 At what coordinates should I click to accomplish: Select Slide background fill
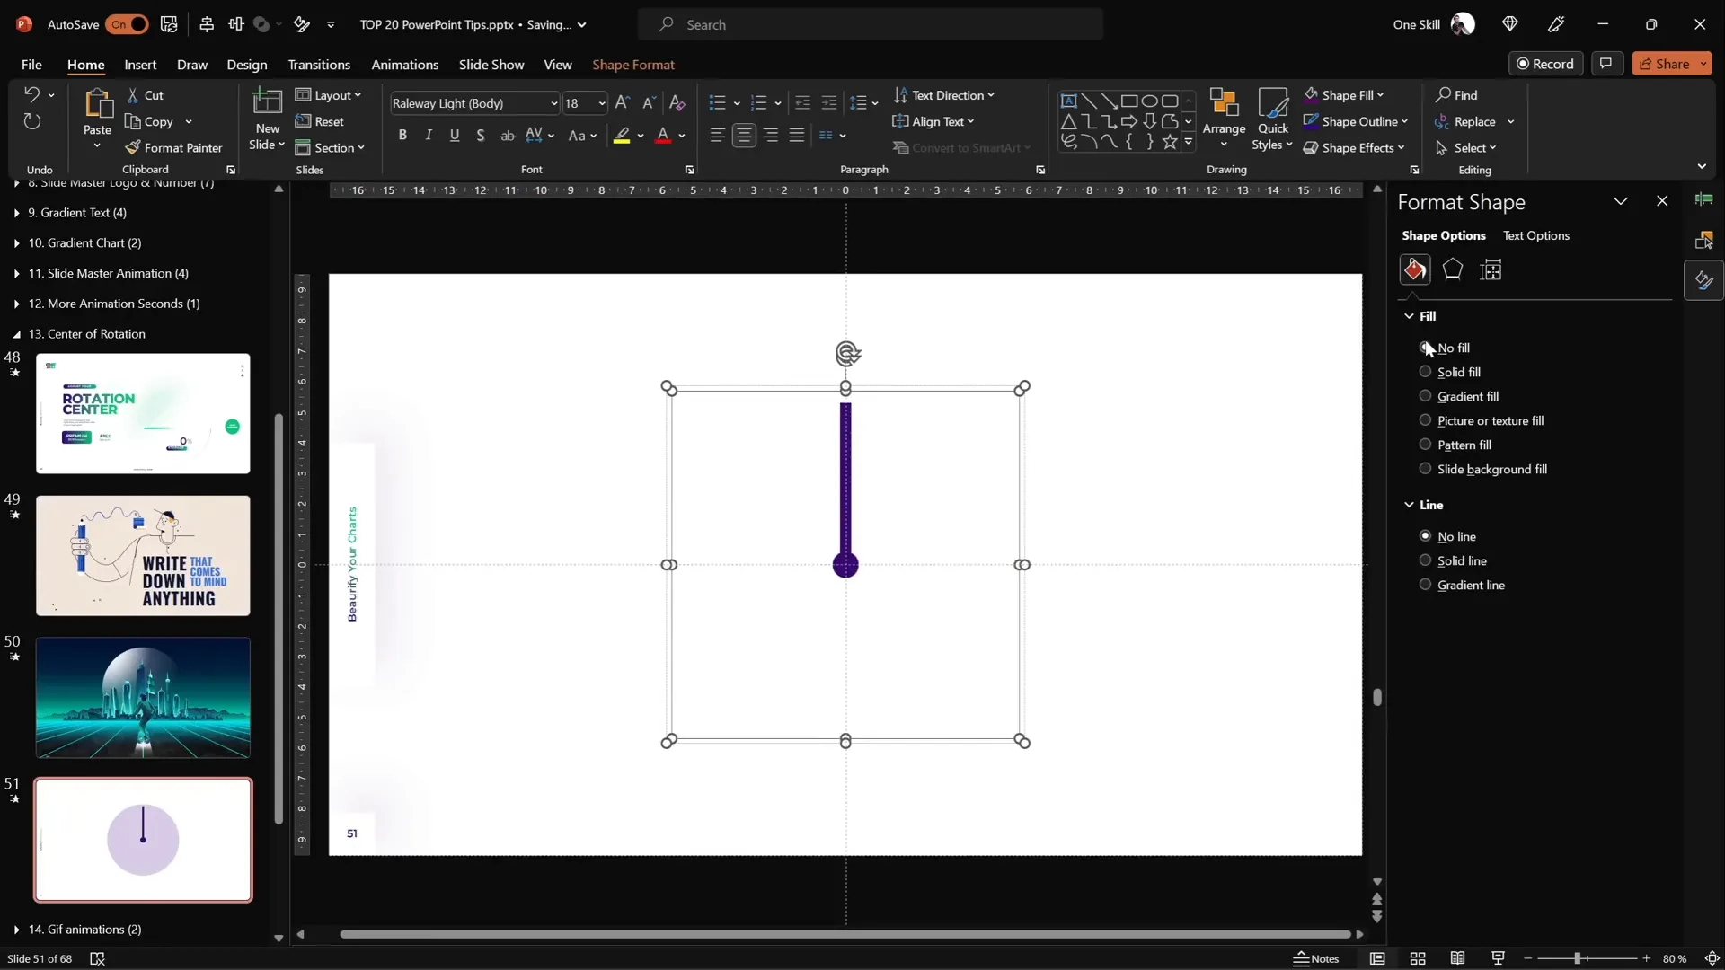(x=1483, y=469)
